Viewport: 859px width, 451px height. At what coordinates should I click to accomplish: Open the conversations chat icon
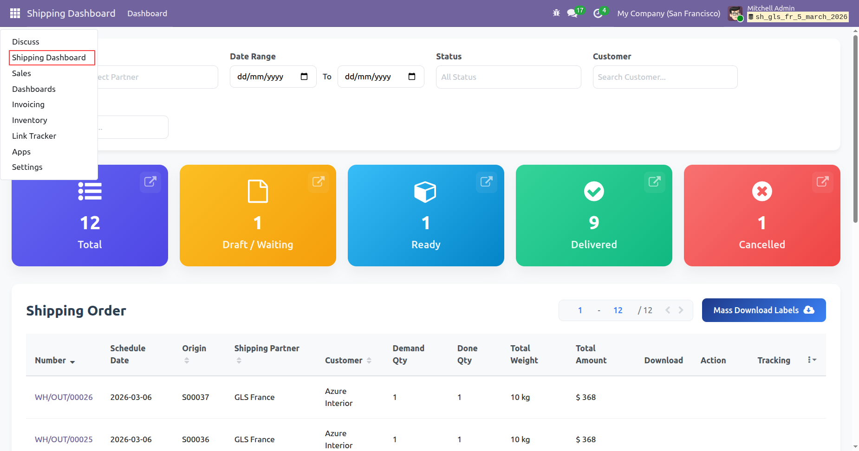coord(573,13)
